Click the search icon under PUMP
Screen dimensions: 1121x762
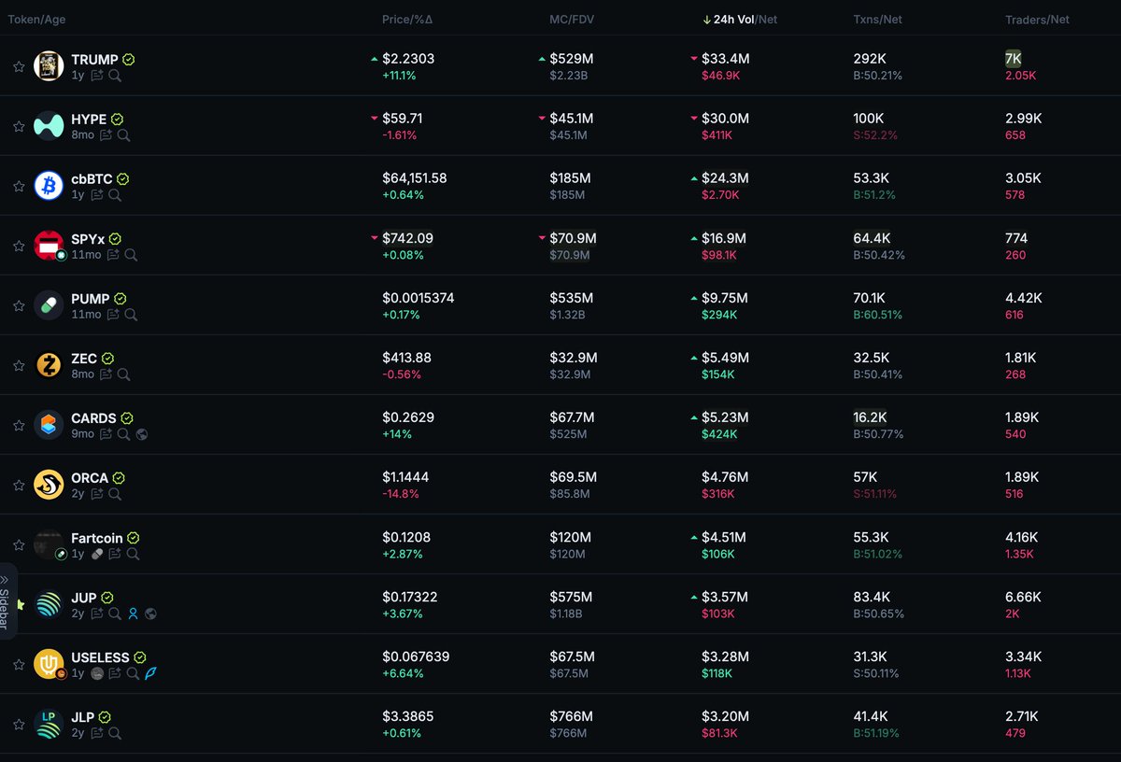click(131, 315)
